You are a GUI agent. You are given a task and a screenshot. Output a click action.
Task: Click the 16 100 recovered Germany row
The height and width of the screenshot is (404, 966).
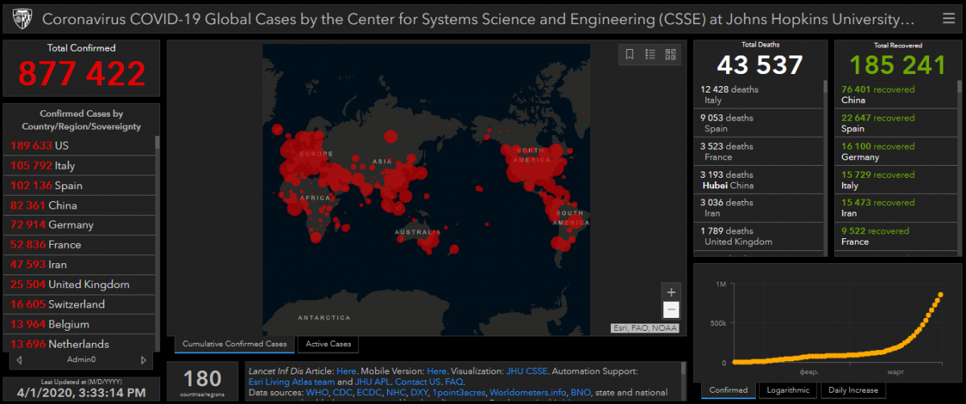coord(896,151)
